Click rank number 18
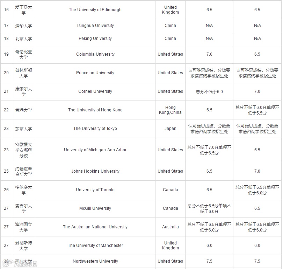The height and width of the screenshot is (269, 283). 6,39
